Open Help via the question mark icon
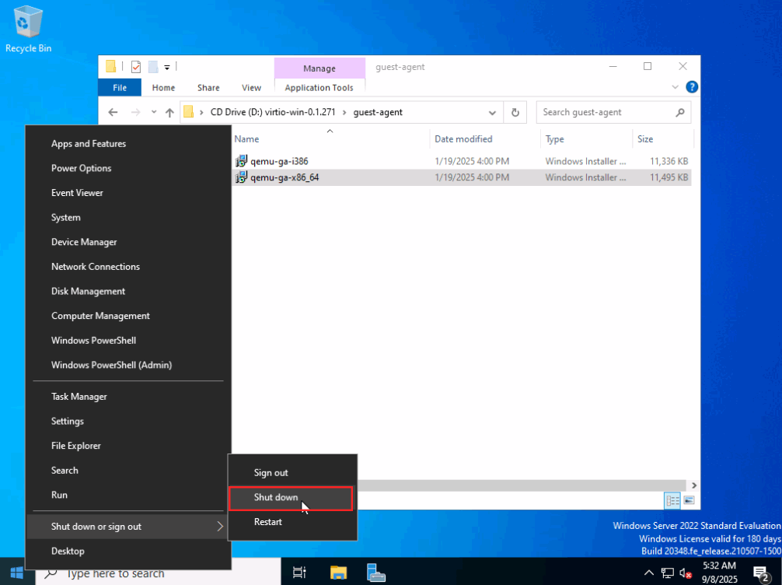Image resolution: width=782 pixels, height=585 pixels. [691, 86]
